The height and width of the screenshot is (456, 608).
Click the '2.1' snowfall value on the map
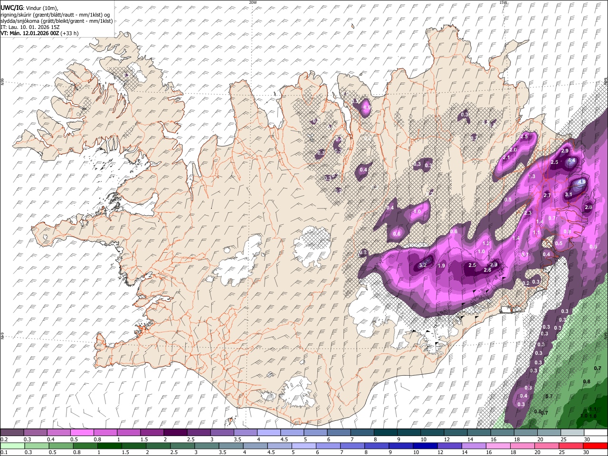(506, 158)
